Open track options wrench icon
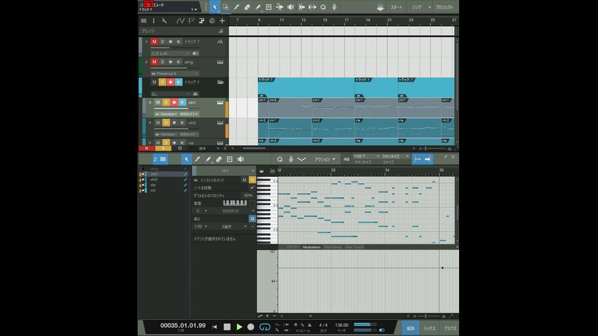This screenshot has height=336, width=598. [164, 21]
